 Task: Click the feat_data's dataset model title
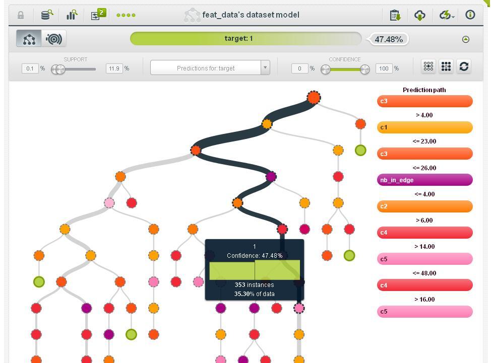(251, 15)
